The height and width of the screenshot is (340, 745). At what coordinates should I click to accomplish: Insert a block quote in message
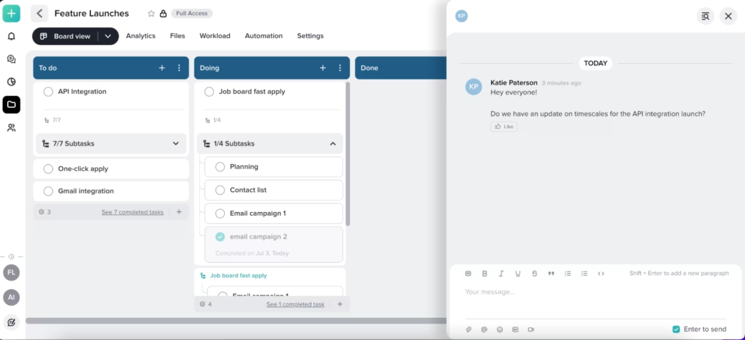tap(551, 273)
